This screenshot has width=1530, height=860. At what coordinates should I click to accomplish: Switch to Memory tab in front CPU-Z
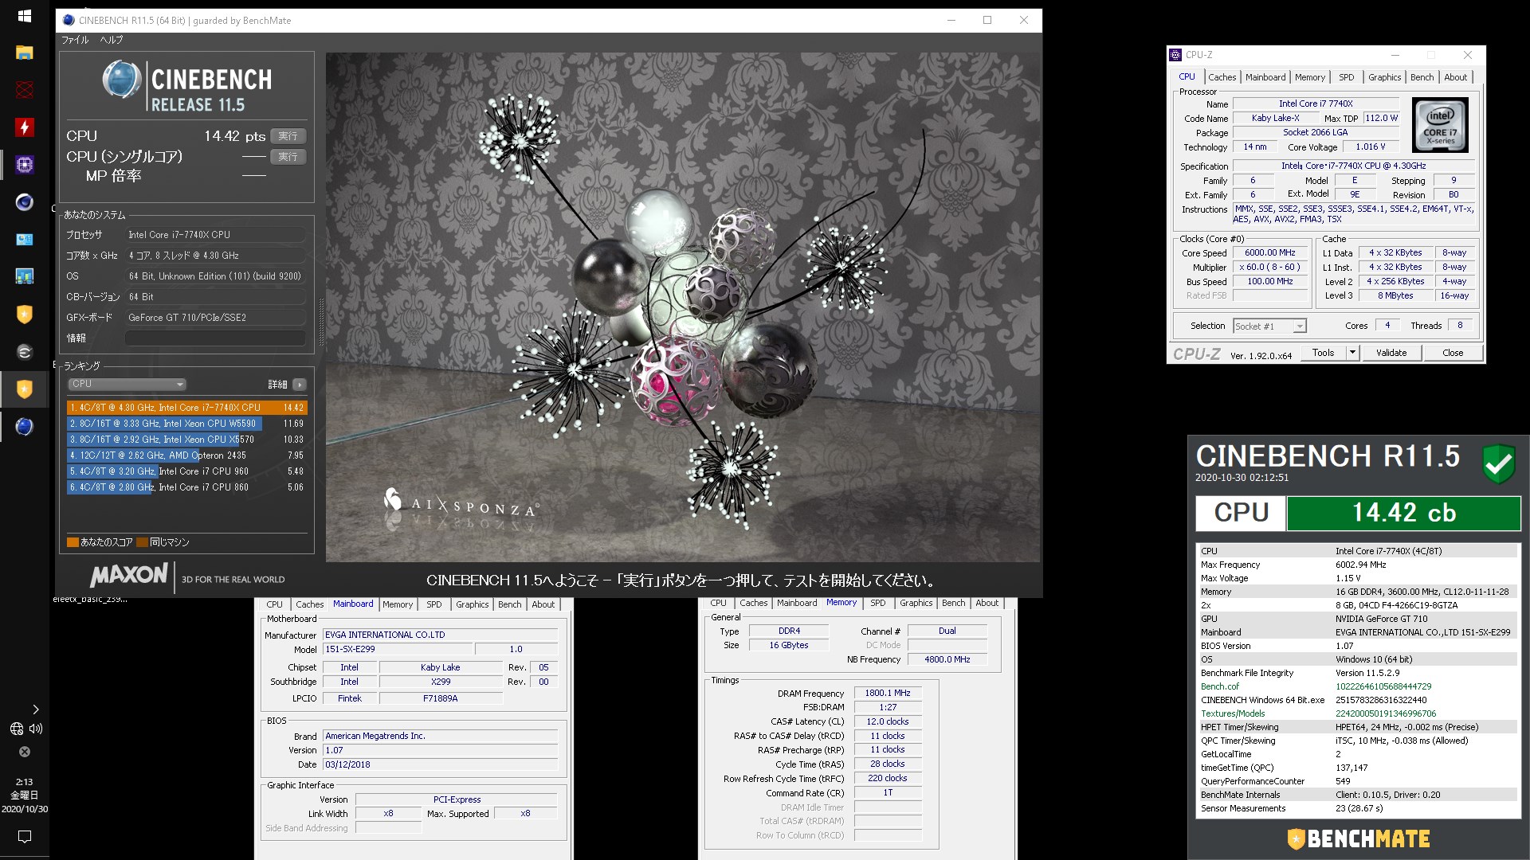pos(1310,77)
